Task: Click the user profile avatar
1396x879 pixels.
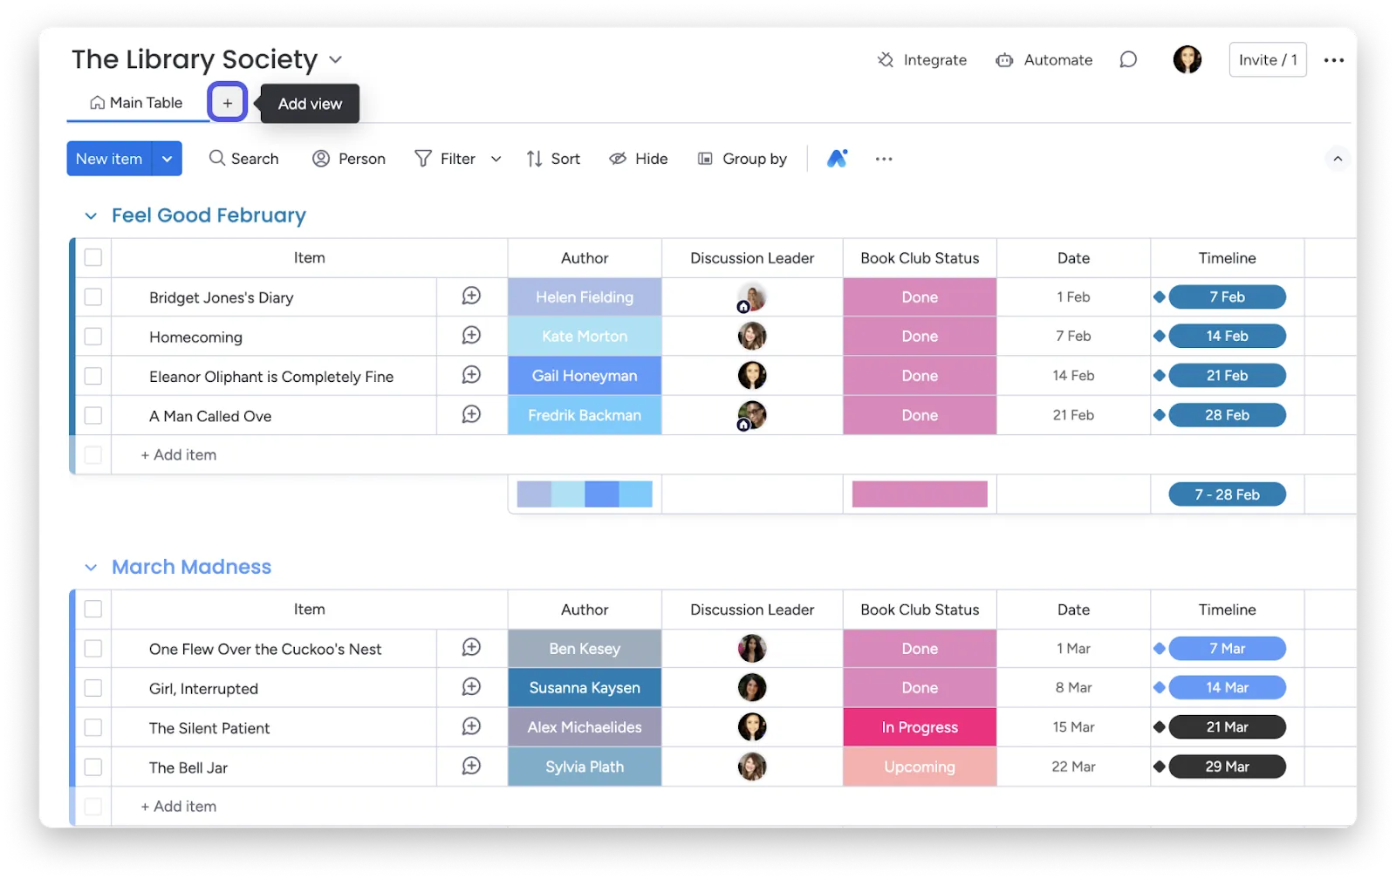Action: pos(1187,59)
